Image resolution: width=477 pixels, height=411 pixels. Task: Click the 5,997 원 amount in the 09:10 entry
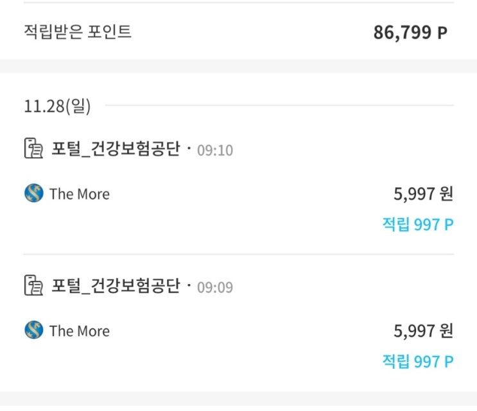(422, 194)
